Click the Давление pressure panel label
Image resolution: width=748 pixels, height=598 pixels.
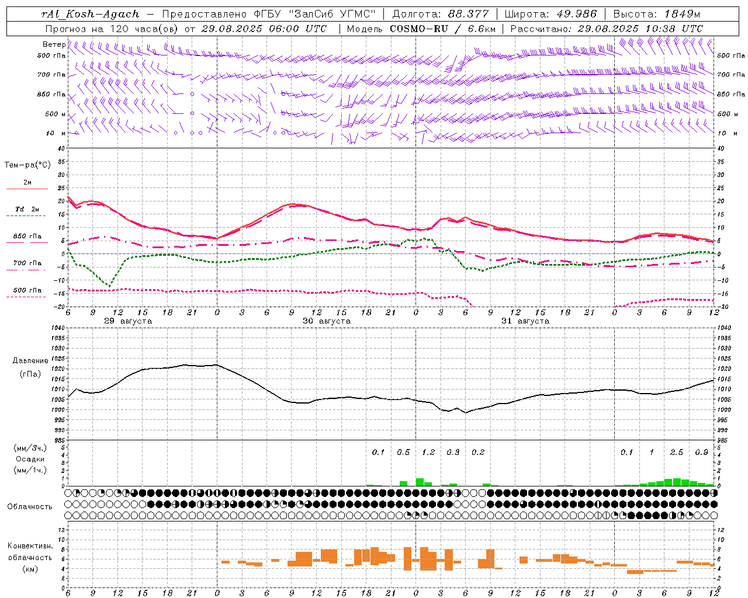pyautogui.click(x=30, y=361)
